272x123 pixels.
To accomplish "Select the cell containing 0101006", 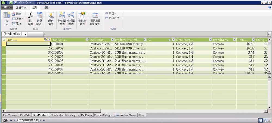I will coord(70,65).
